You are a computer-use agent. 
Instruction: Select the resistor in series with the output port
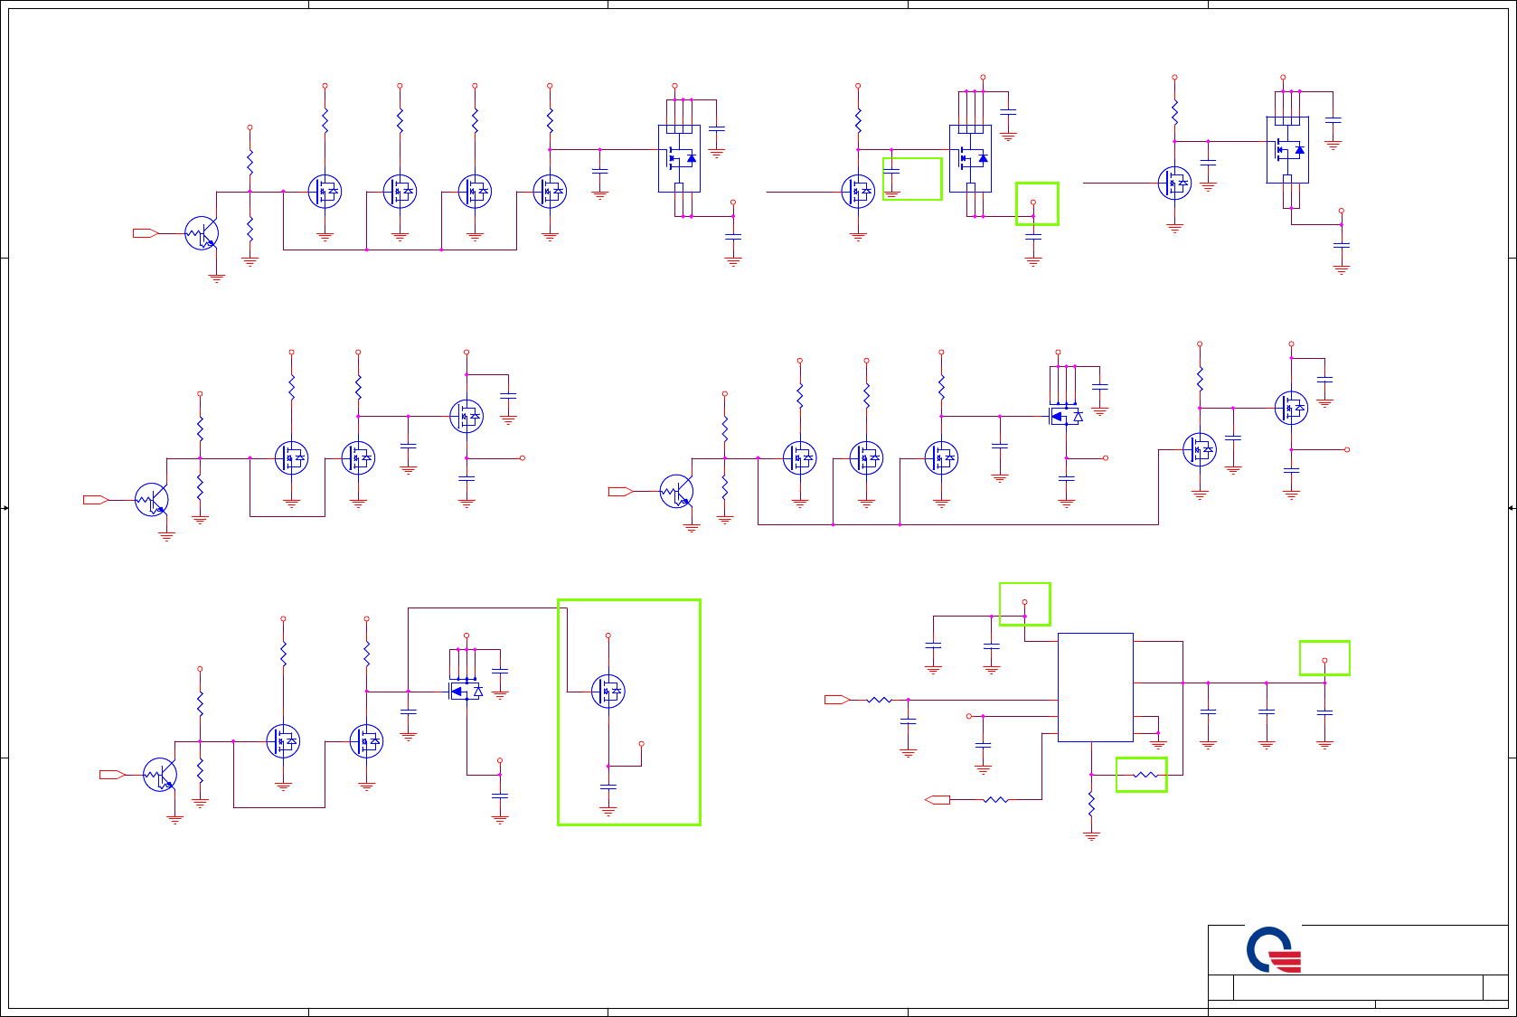[x=995, y=799]
